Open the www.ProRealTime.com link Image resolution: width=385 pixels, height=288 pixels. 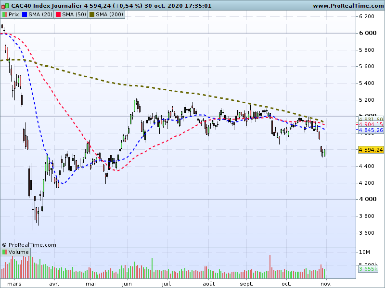point(348,6)
